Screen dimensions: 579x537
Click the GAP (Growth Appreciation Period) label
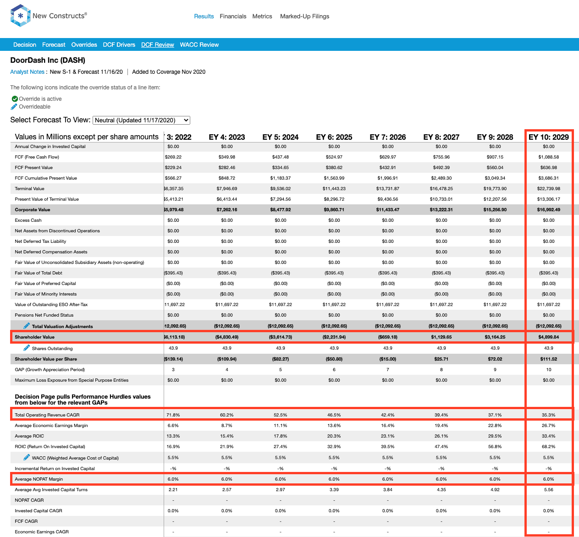[x=50, y=370]
